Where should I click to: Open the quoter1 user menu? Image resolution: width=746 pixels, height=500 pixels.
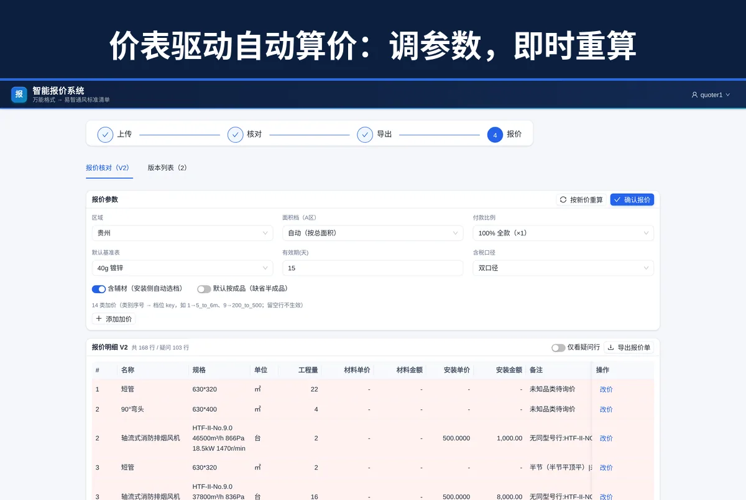coord(711,95)
